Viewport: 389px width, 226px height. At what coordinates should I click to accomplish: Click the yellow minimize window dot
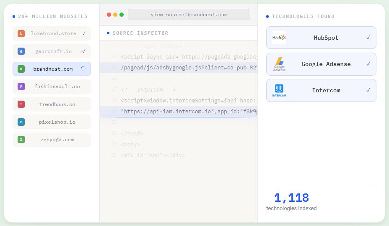tap(115, 15)
